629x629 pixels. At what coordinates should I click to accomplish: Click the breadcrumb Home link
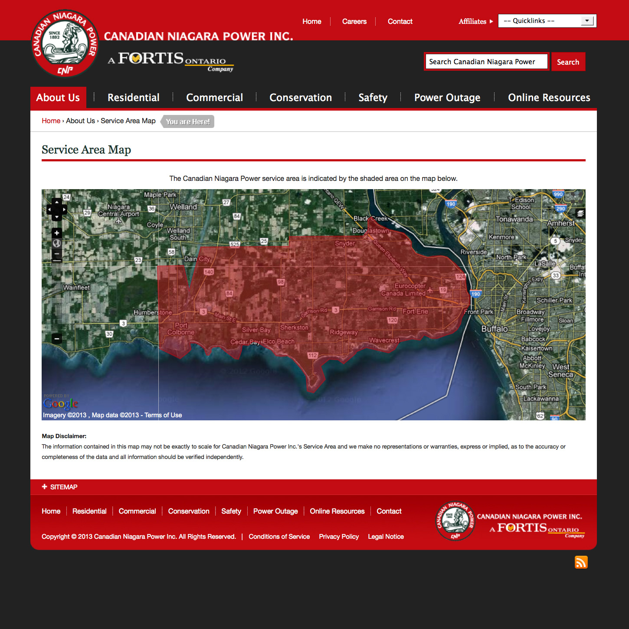51,121
